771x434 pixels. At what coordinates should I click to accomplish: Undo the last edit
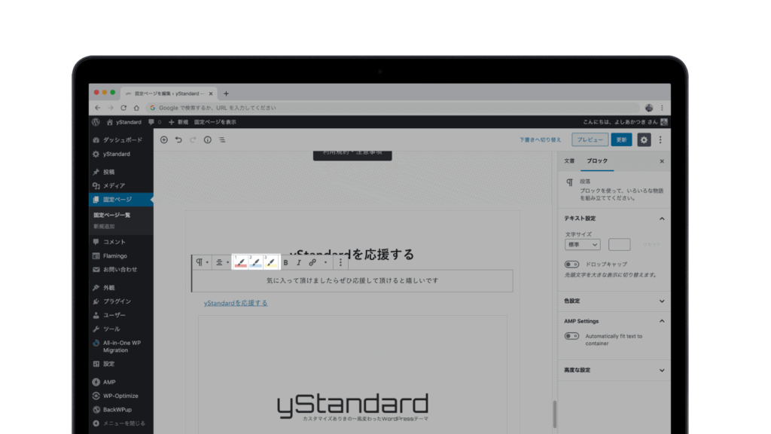coord(178,139)
